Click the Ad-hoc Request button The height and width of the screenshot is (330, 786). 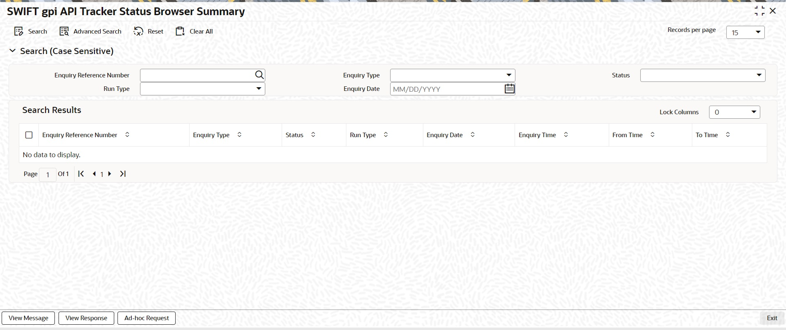click(147, 318)
